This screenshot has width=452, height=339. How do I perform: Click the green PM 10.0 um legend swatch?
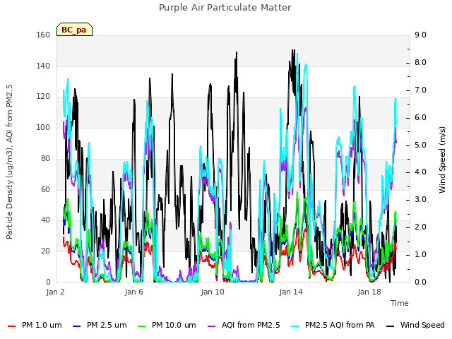point(142,326)
